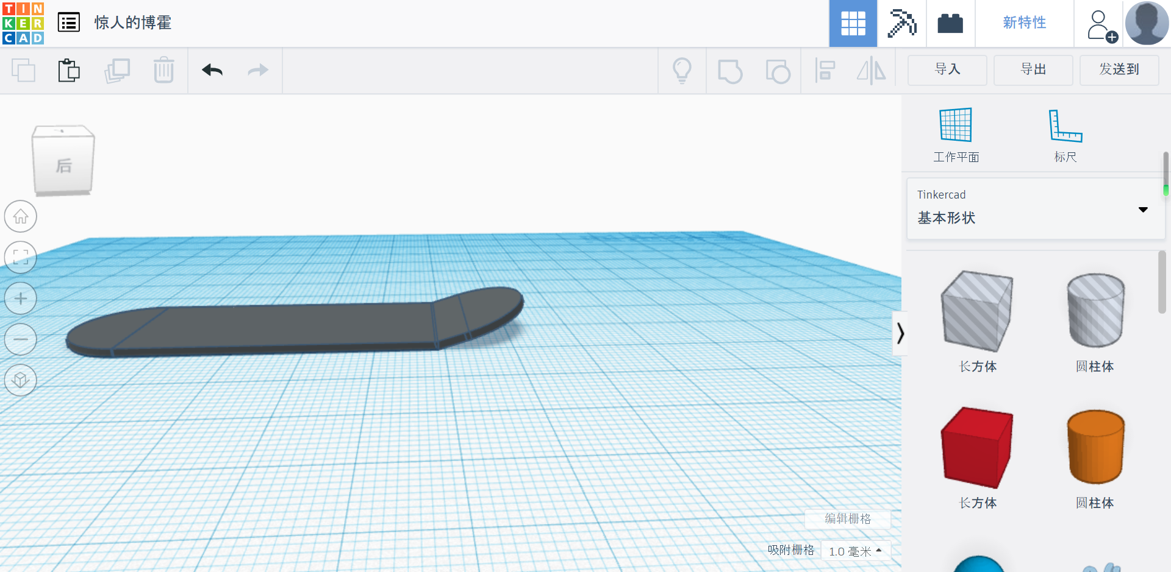
Task: Click the Copy toolbar icon
Action: pyautogui.click(x=23, y=70)
